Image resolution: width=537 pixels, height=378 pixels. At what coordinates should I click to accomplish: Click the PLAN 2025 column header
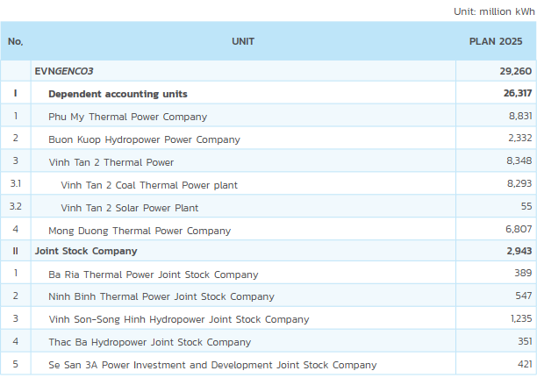click(x=496, y=41)
